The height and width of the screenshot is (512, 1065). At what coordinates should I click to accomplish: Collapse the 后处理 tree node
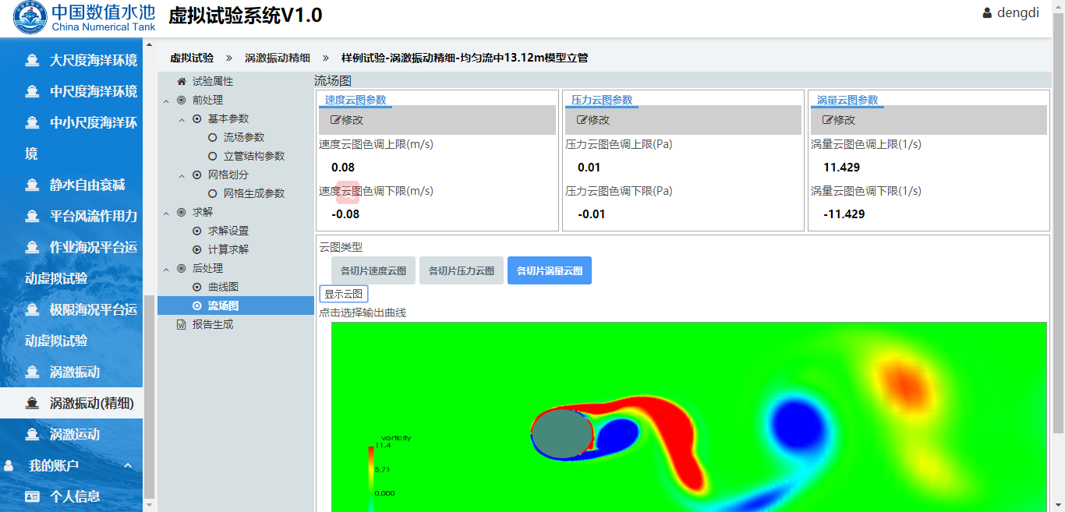click(166, 269)
